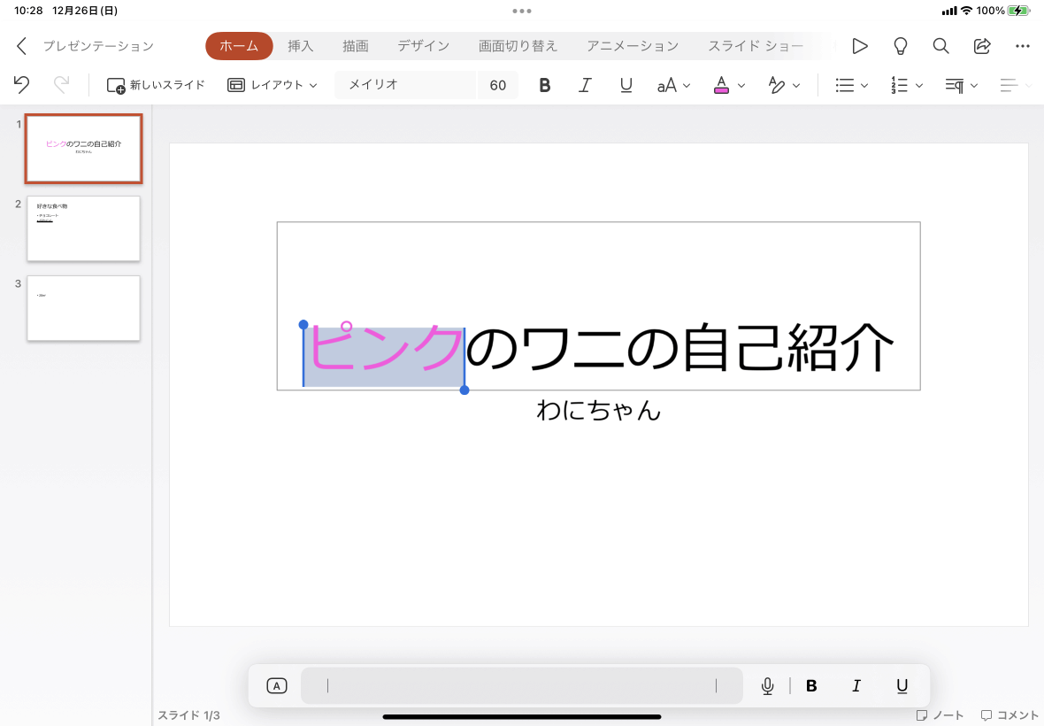Switch to the デザイン tab
The height and width of the screenshot is (726, 1044).
(x=424, y=46)
